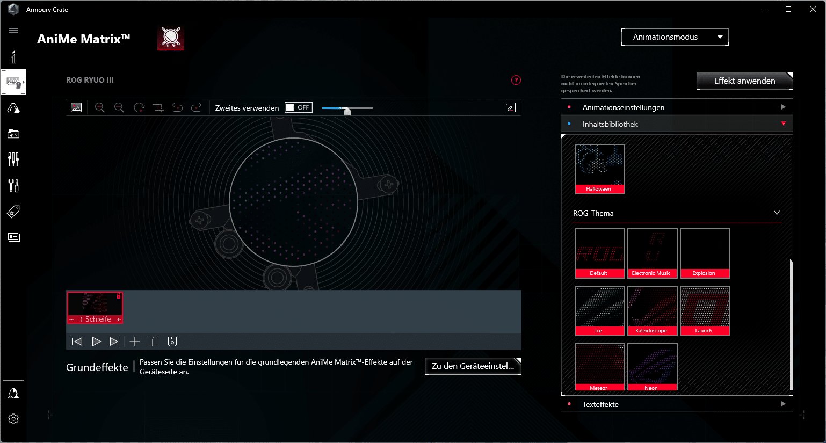Image resolution: width=826 pixels, height=443 pixels.
Task: Select the Kaleidoscope effect thumbnail
Action: [651, 311]
